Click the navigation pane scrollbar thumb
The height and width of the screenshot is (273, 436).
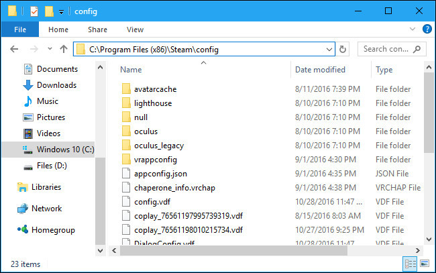click(101, 201)
